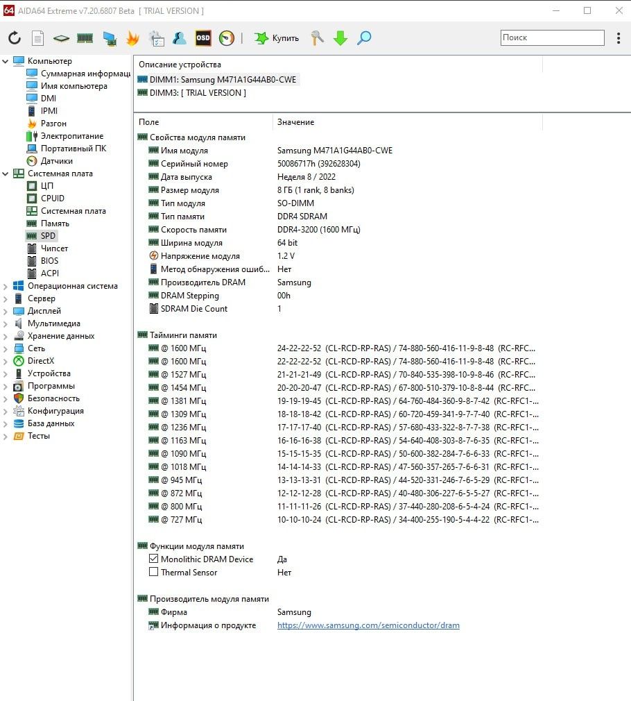The height and width of the screenshot is (701, 631).
Task: Select Портативный ПК tree item
Action: tap(67, 149)
